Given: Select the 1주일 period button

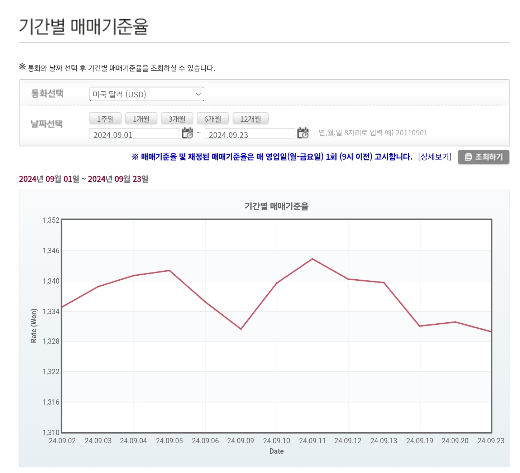Looking at the screenshot, I should pos(105,119).
